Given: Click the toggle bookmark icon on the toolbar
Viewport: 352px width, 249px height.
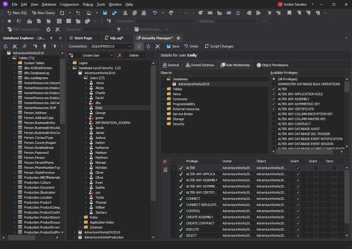Looking at the screenshot, I should pyautogui.click(x=290, y=13).
